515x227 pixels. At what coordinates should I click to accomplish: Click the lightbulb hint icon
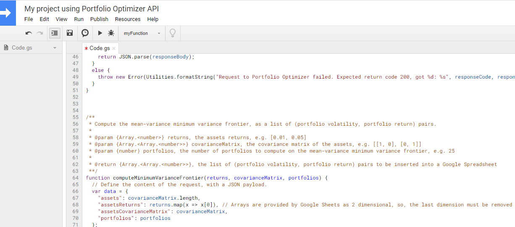172,33
